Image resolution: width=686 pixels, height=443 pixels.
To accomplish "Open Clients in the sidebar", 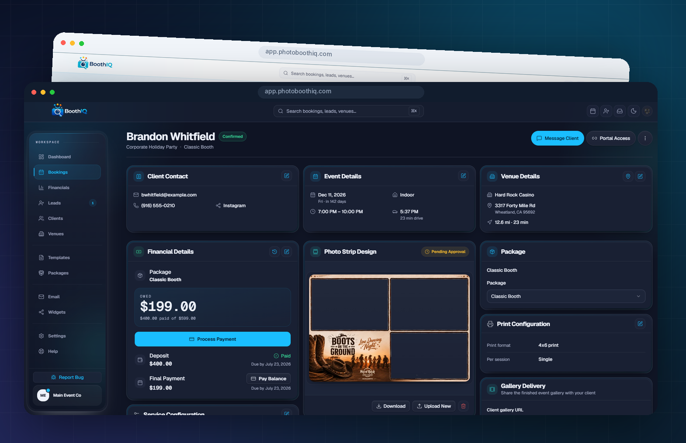I will (x=67, y=218).
